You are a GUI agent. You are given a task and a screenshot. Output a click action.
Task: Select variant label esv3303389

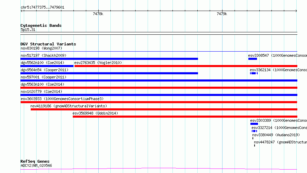[x=279, y=120]
